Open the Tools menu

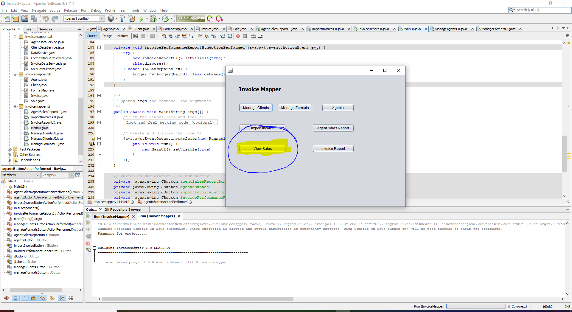click(135, 10)
